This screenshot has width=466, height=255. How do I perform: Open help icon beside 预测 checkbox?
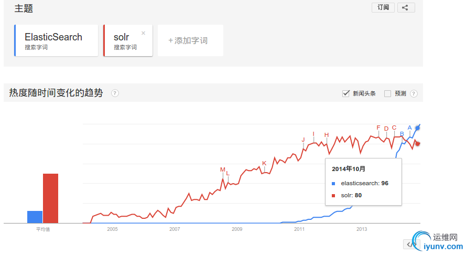tap(414, 93)
